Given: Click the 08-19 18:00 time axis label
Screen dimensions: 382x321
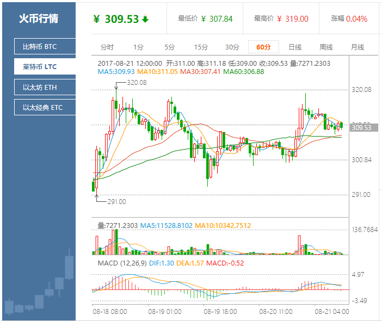Looking at the screenshot, I should (x=220, y=312).
